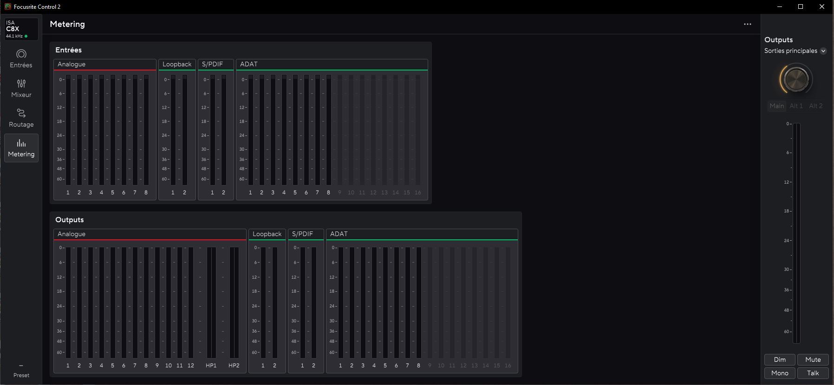Maximize the Focusrite Control 2 window
This screenshot has height=385, width=834.
(801, 6)
